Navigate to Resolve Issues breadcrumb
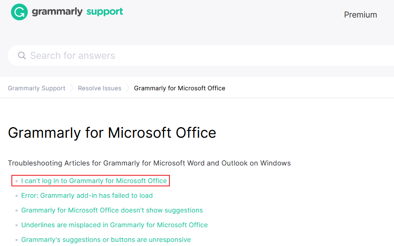The width and height of the screenshot is (394, 246). click(x=100, y=88)
